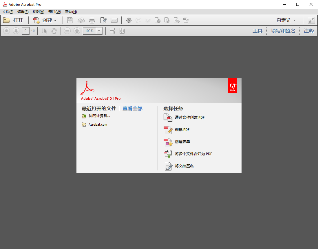The height and width of the screenshot is (249, 318).
Task: Open the zoom level dropdown arrow
Action: click(99, 31)
